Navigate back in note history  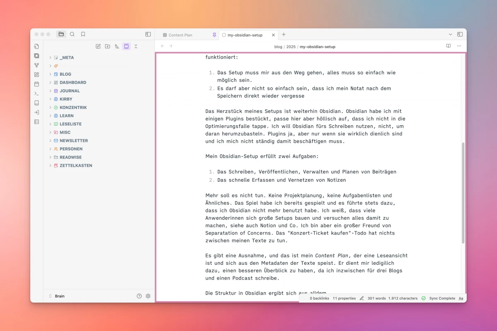162,46
